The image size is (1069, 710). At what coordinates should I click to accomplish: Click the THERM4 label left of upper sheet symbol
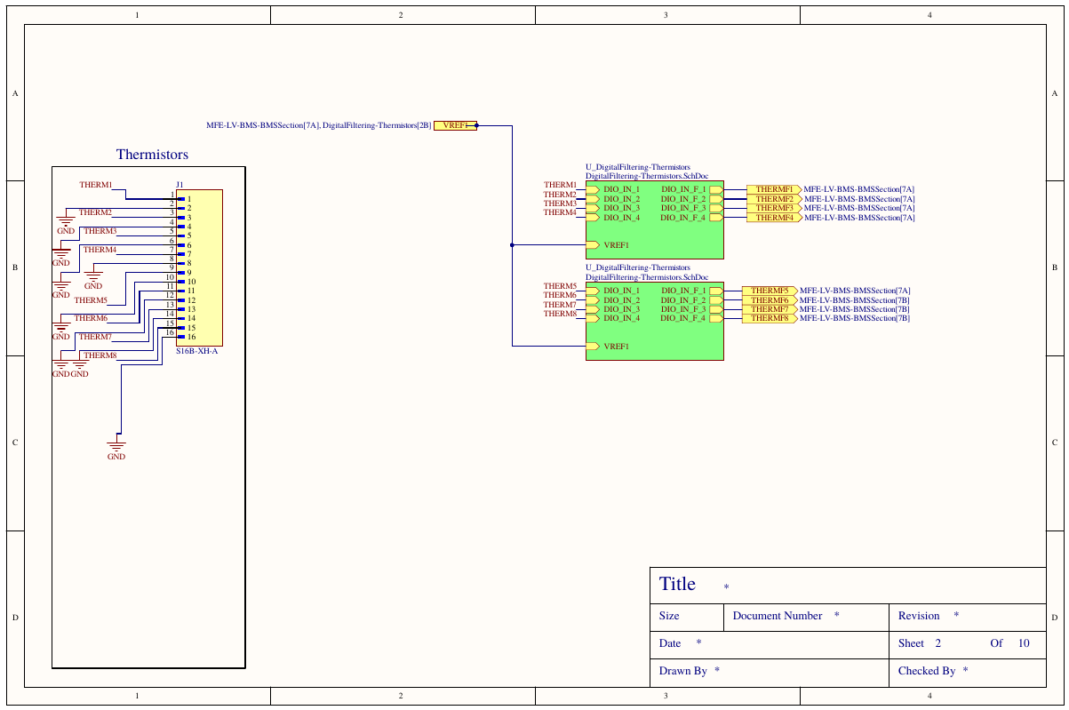point(560,212)
